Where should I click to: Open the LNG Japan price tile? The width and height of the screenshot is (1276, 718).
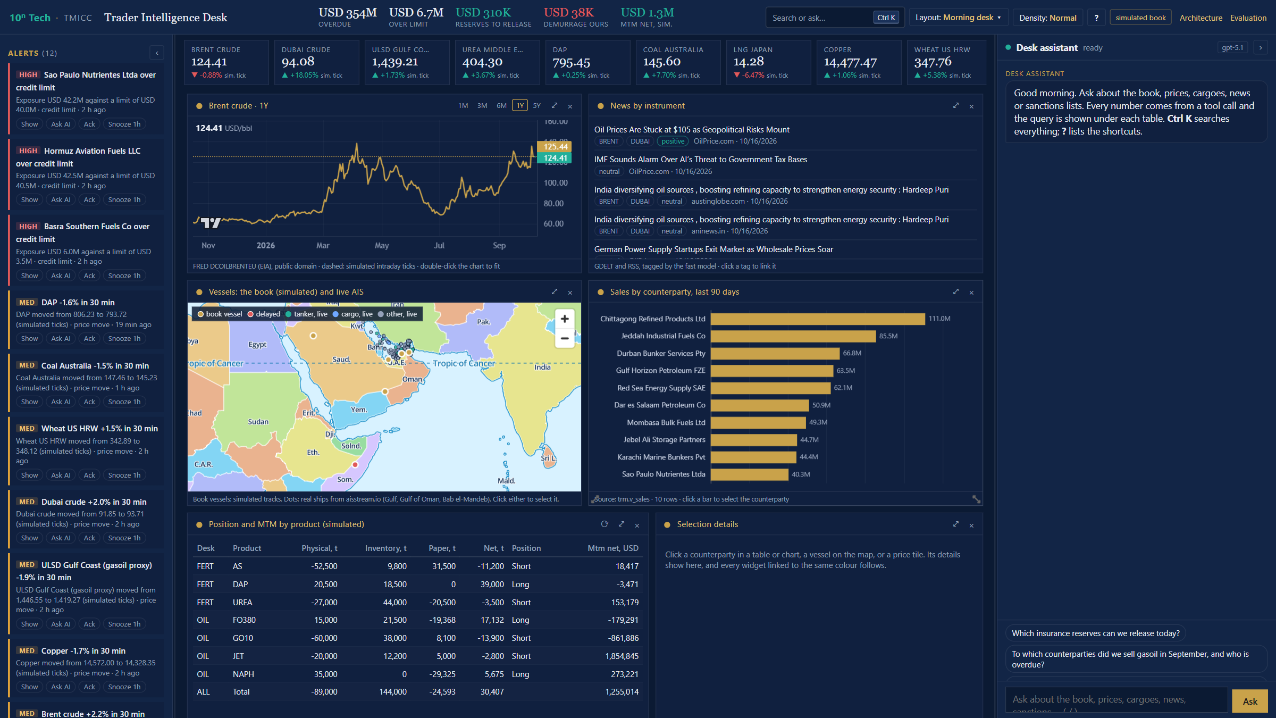(769, 62)
